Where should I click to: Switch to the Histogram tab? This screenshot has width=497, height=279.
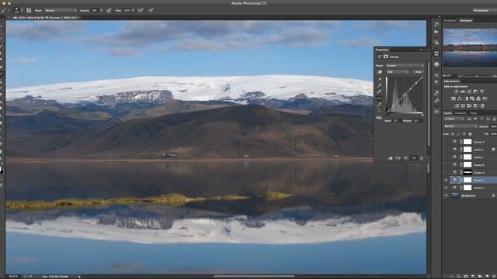[450, 21]
